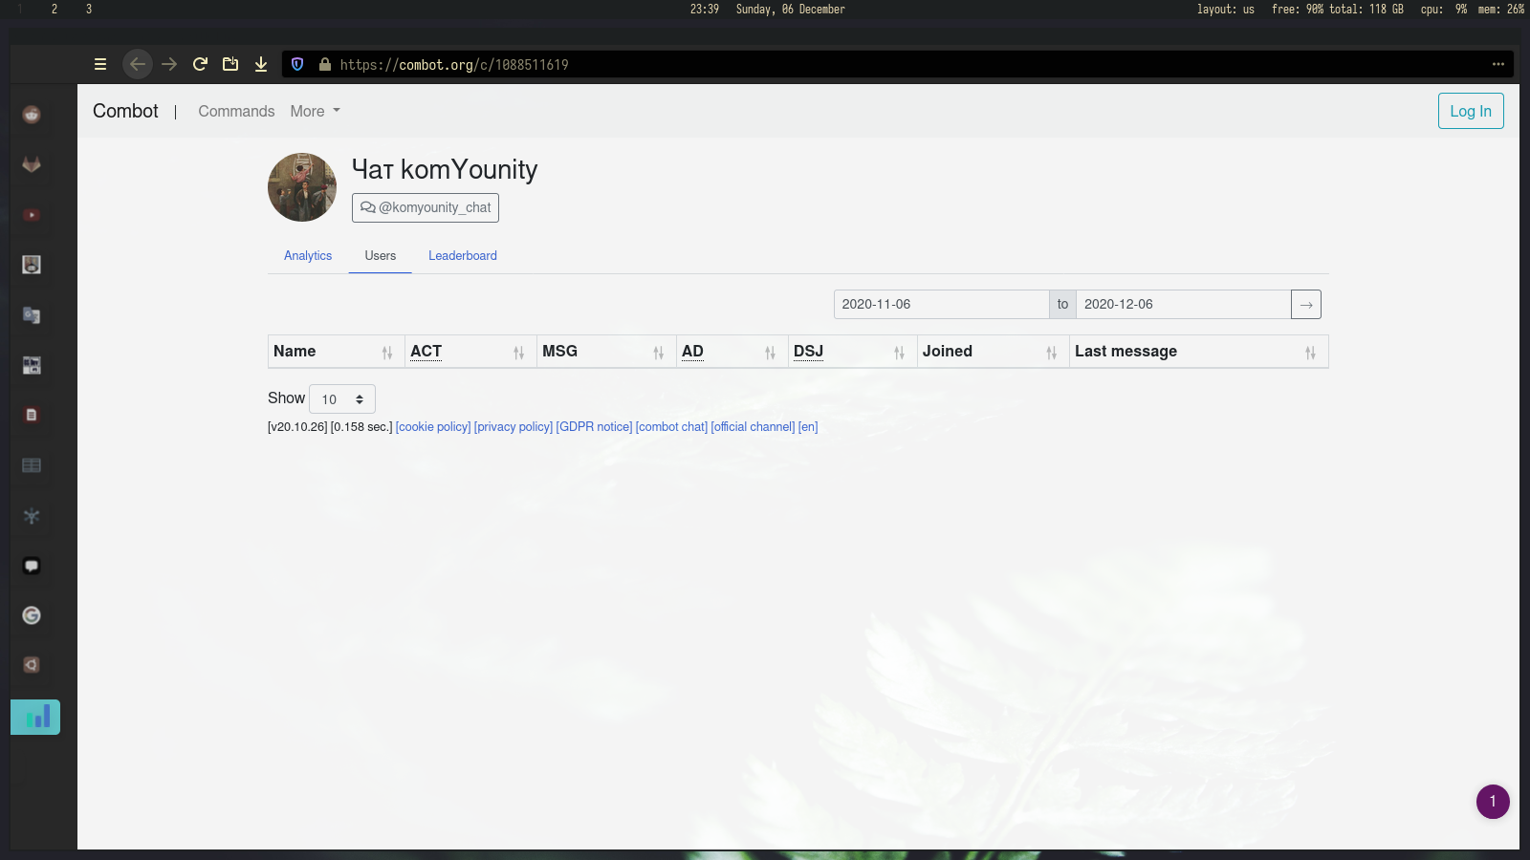Sort table by DSJ column
Image resolution: width=1530 pixels, height=860 pixels.
point(851,352)
